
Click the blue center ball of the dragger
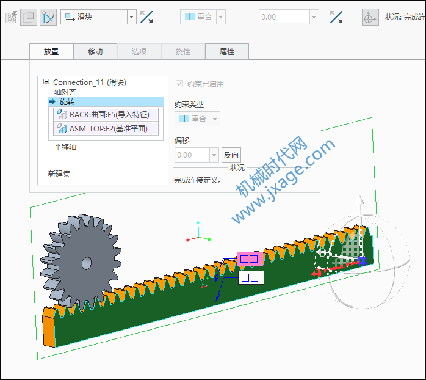coord(362,261)
